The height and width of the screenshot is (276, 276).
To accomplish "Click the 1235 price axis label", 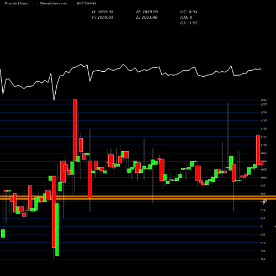I will tap(264, 104).
